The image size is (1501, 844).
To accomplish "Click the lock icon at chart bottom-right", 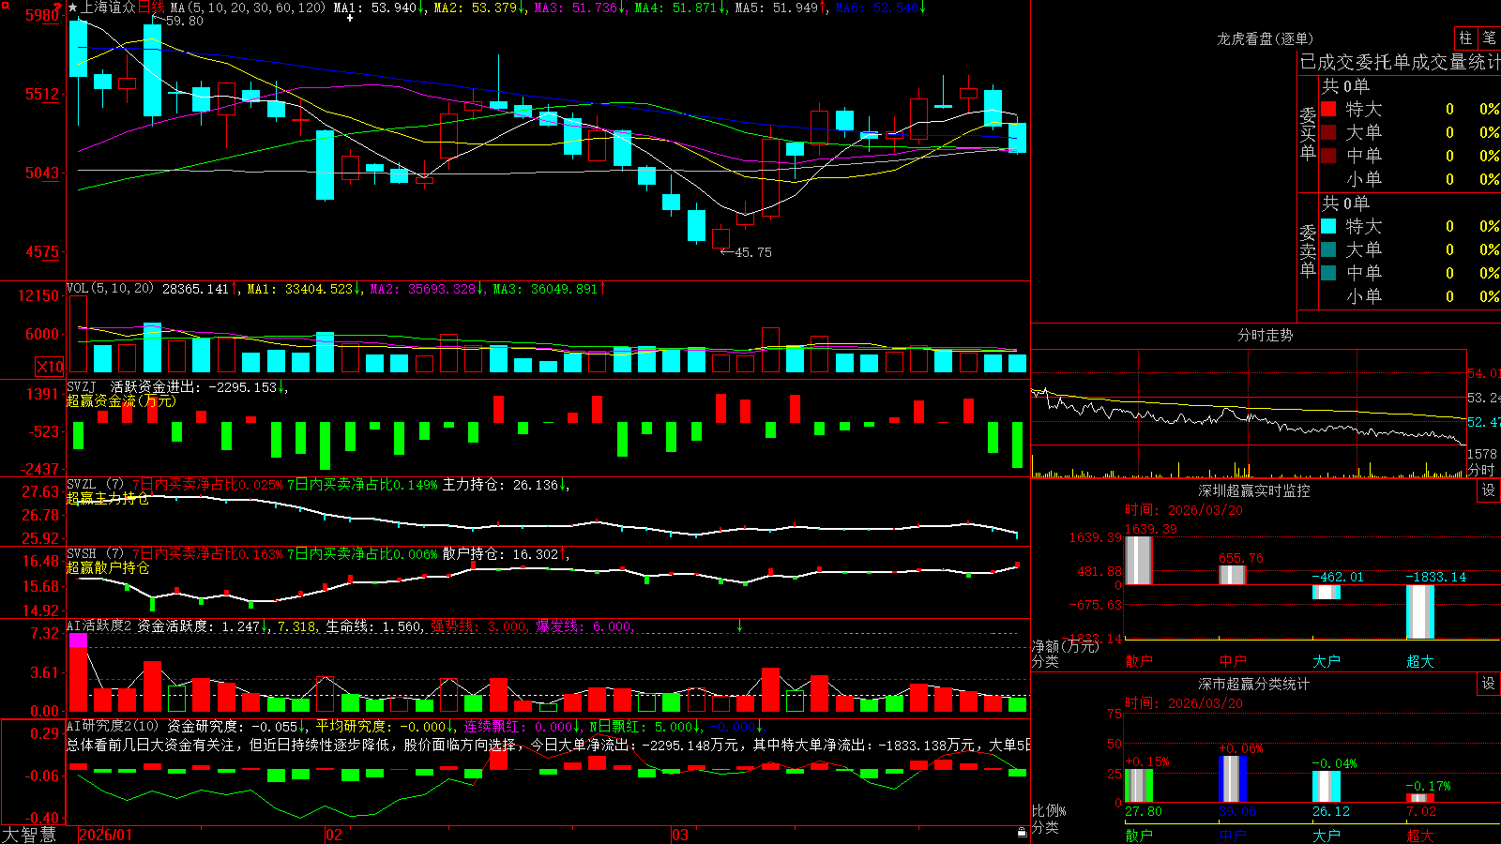I will pos(1023,832).
